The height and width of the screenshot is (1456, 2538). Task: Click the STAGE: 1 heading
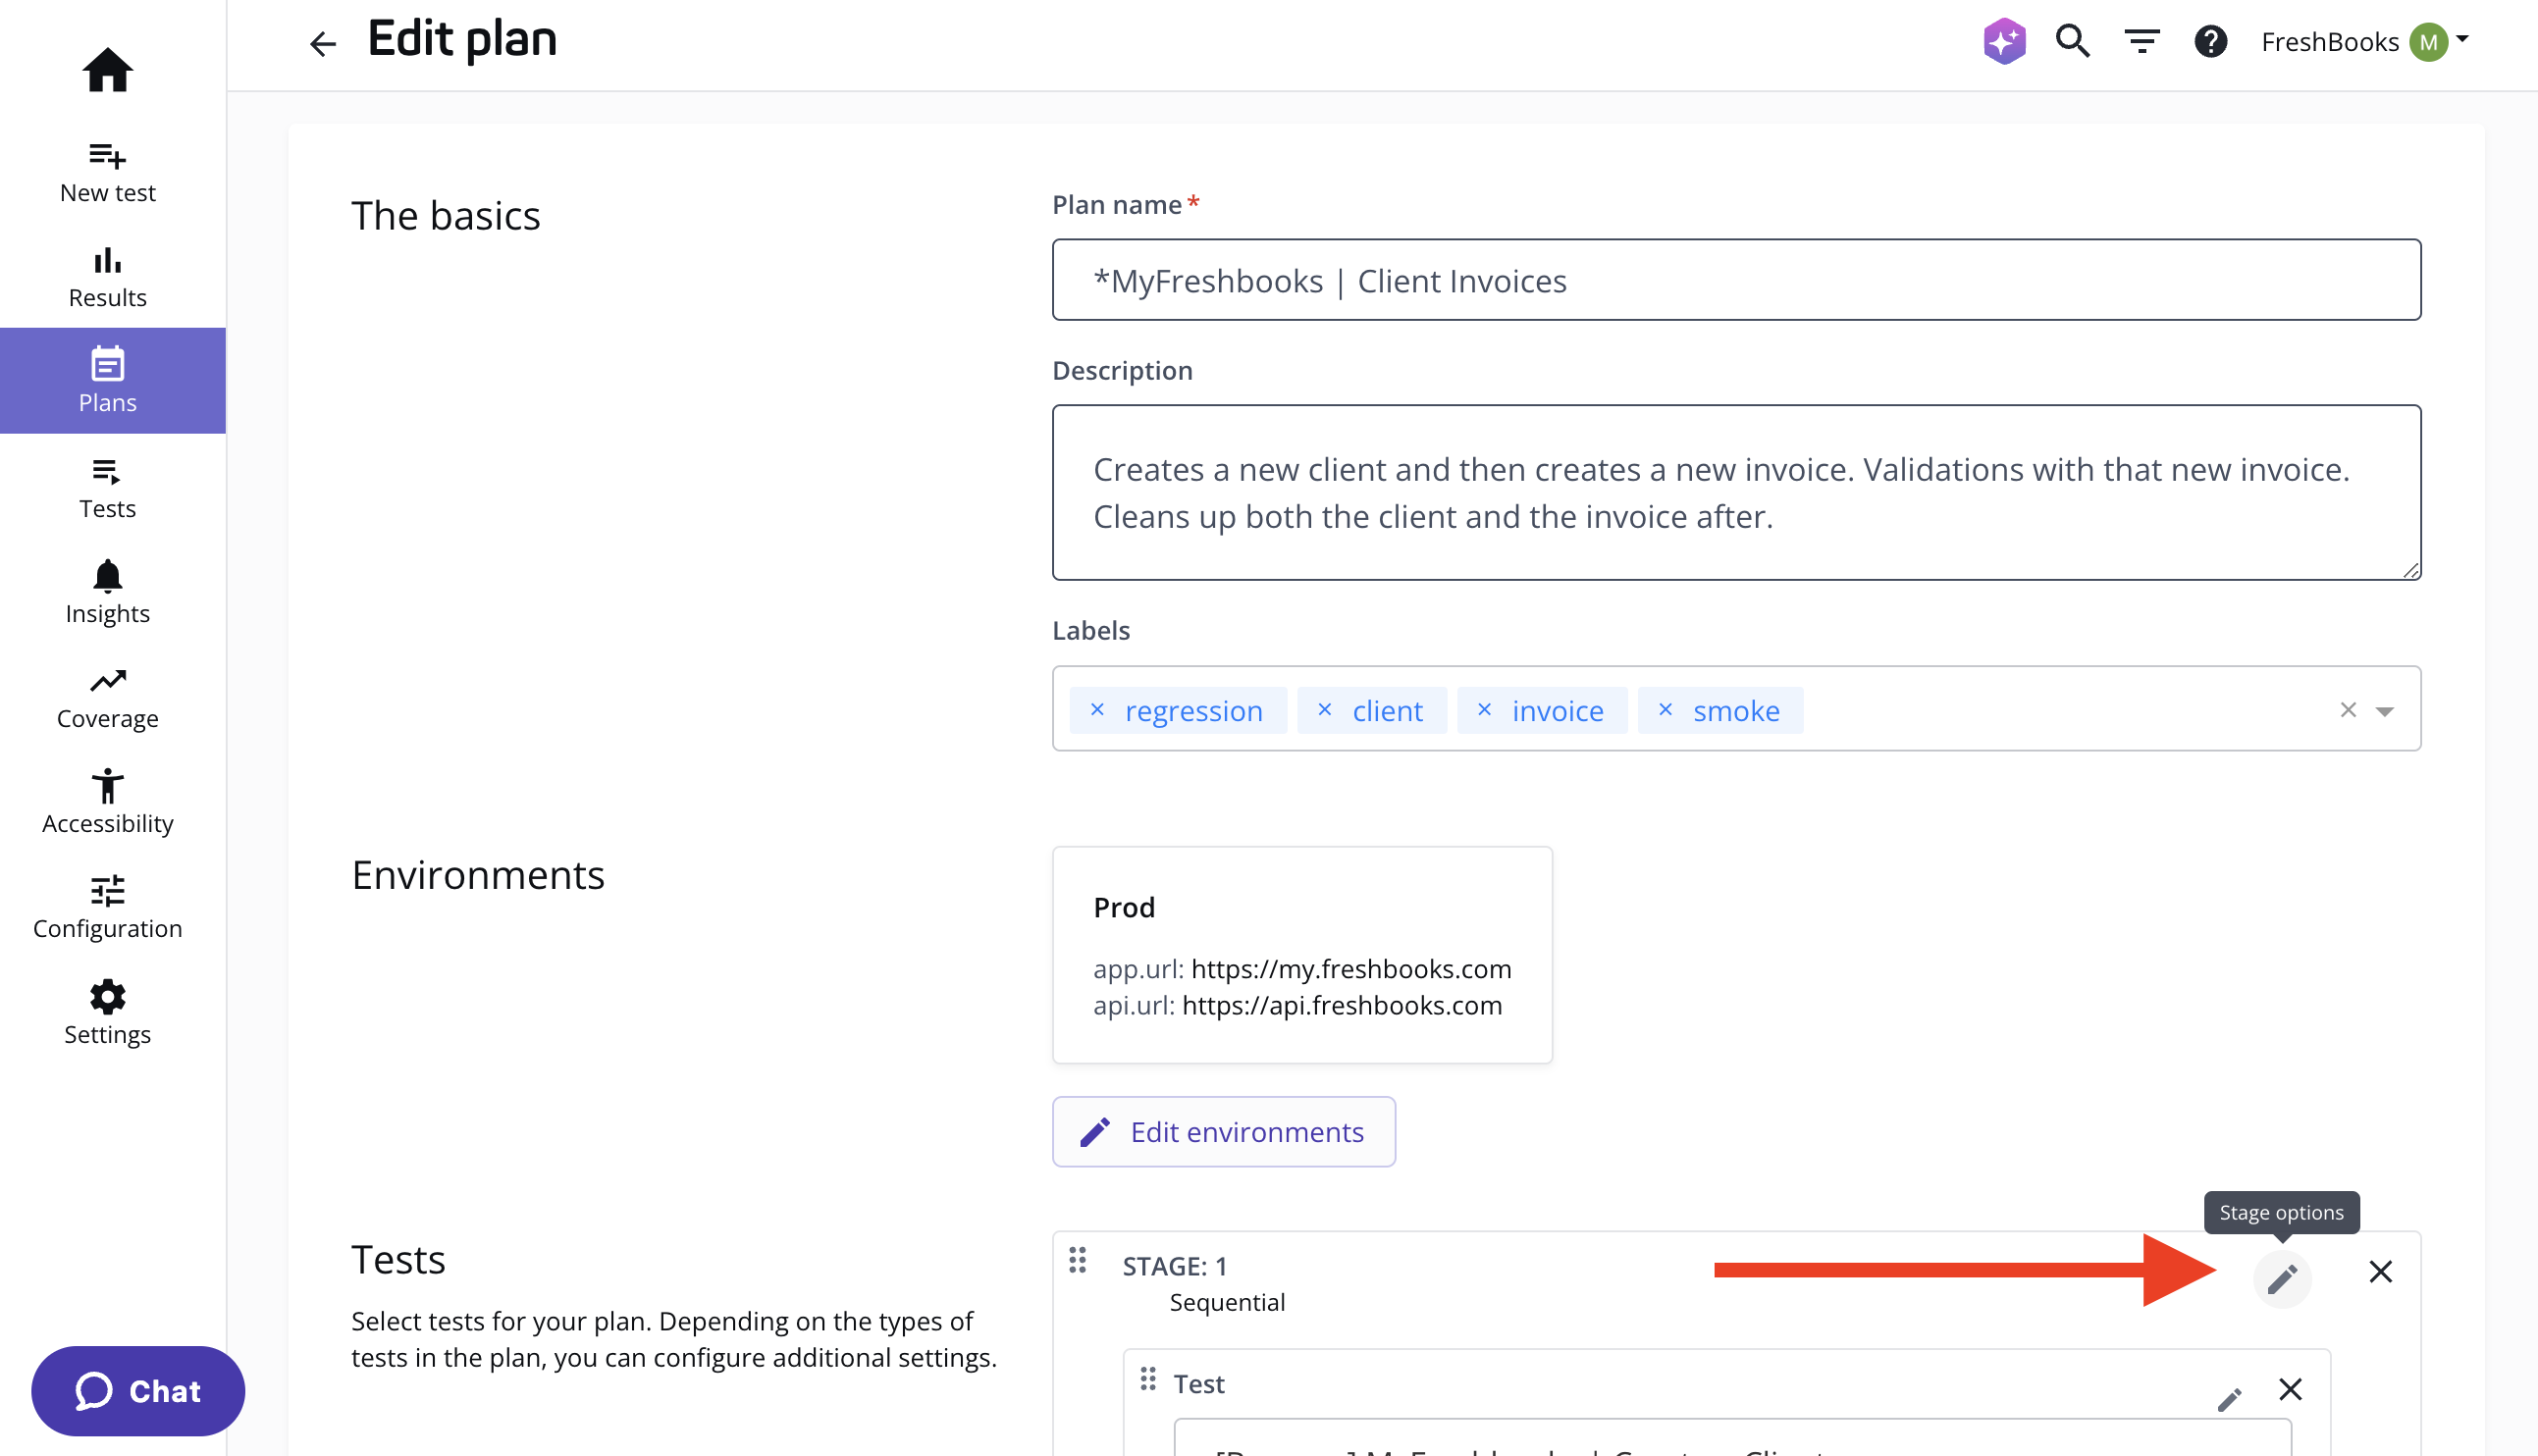pyautogui.click(x=1174, y=1266)
